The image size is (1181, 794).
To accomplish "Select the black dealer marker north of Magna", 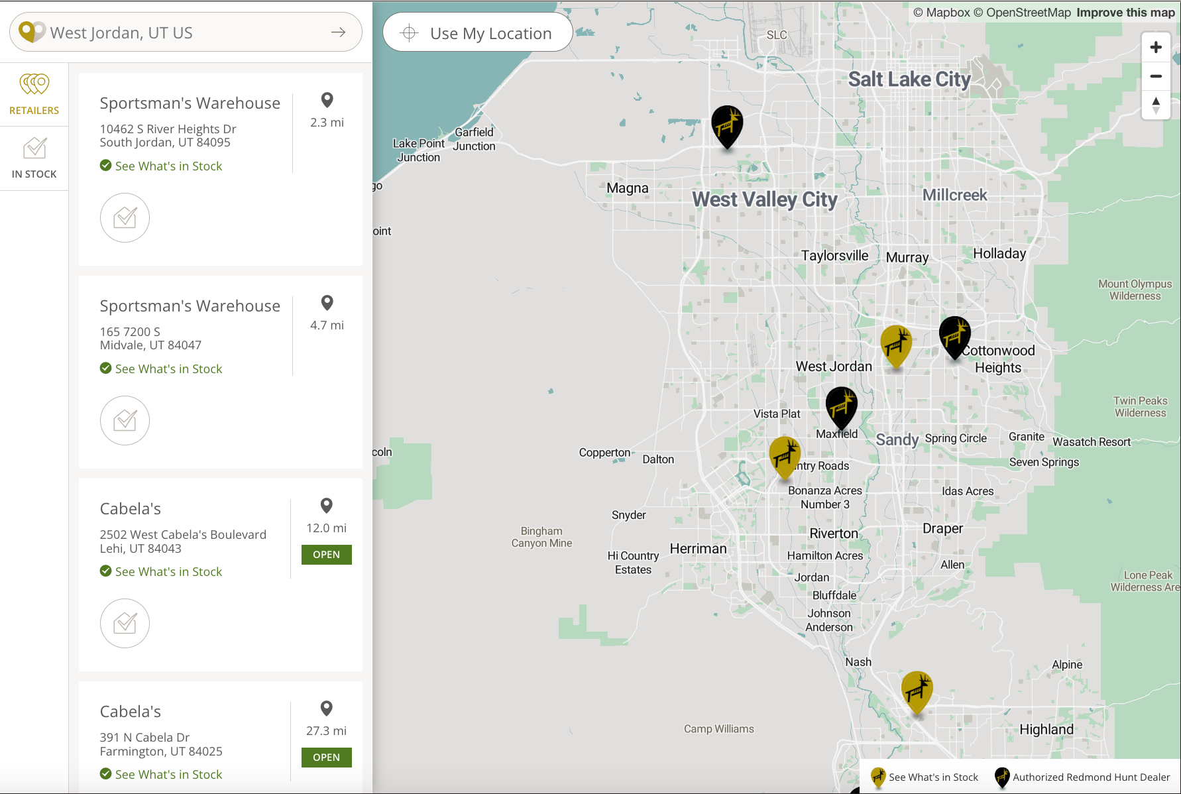I will coord(727,126).
